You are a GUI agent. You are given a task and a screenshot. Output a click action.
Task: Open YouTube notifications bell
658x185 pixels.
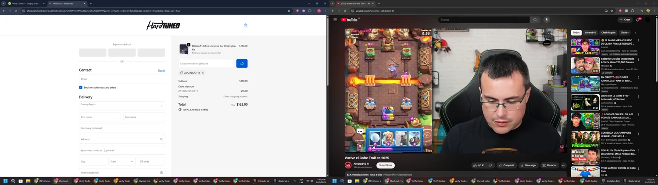[638, 20]
